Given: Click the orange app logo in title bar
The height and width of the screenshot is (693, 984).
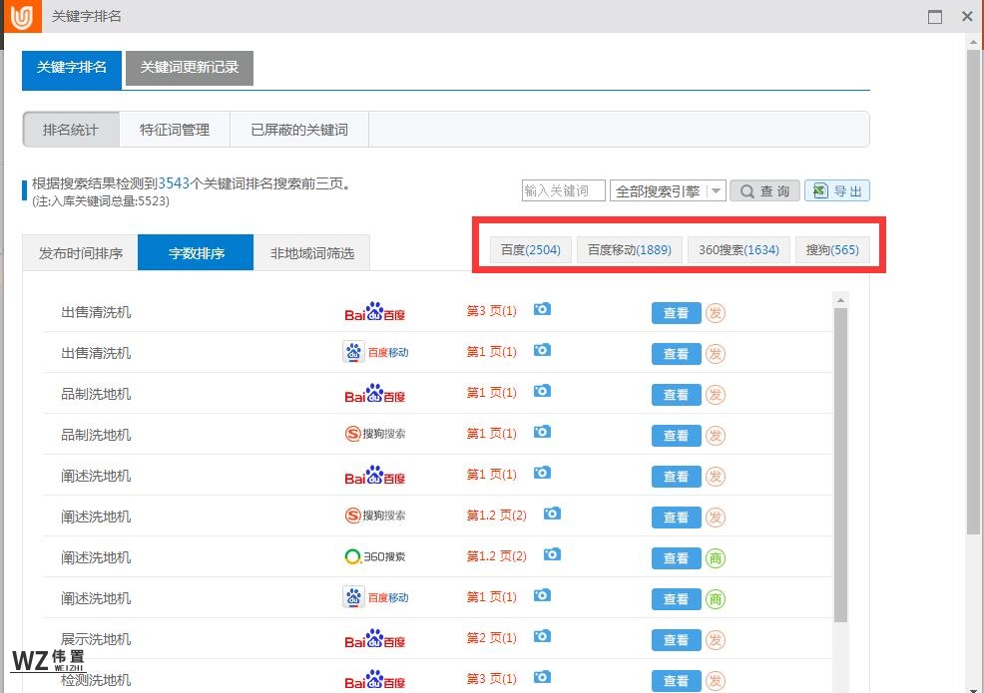Looking at the screenshot, I should [x=21, y=17].
